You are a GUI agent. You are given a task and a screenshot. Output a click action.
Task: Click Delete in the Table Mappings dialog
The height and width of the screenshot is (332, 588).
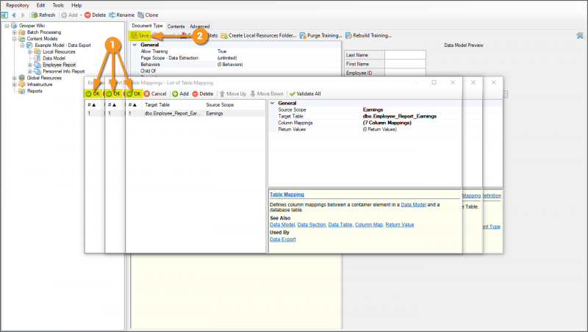click(203, 94)
